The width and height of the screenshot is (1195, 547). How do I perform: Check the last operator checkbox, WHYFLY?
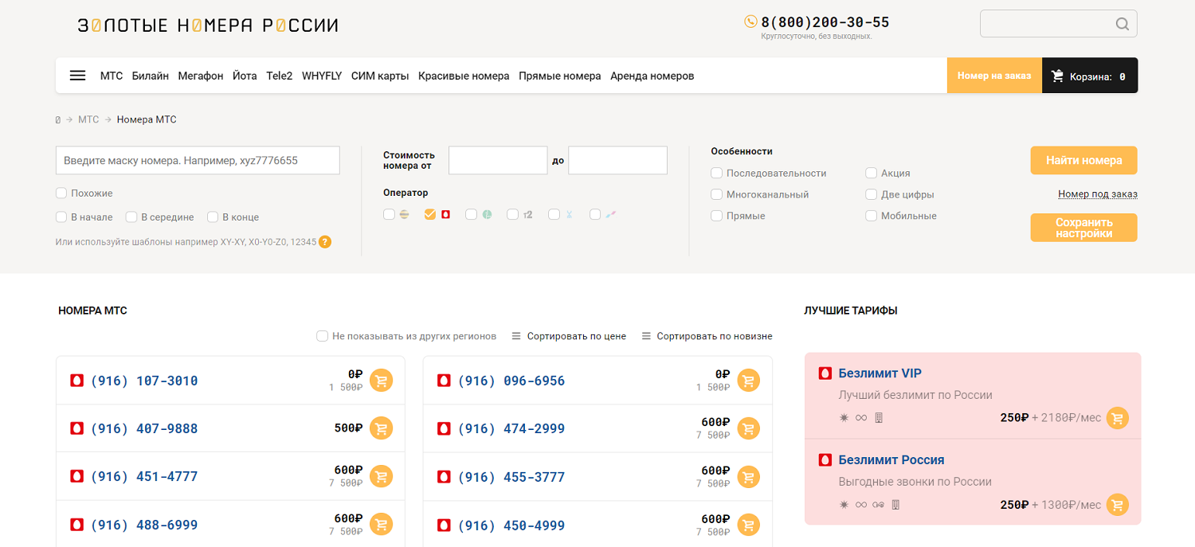pos(595,214)
